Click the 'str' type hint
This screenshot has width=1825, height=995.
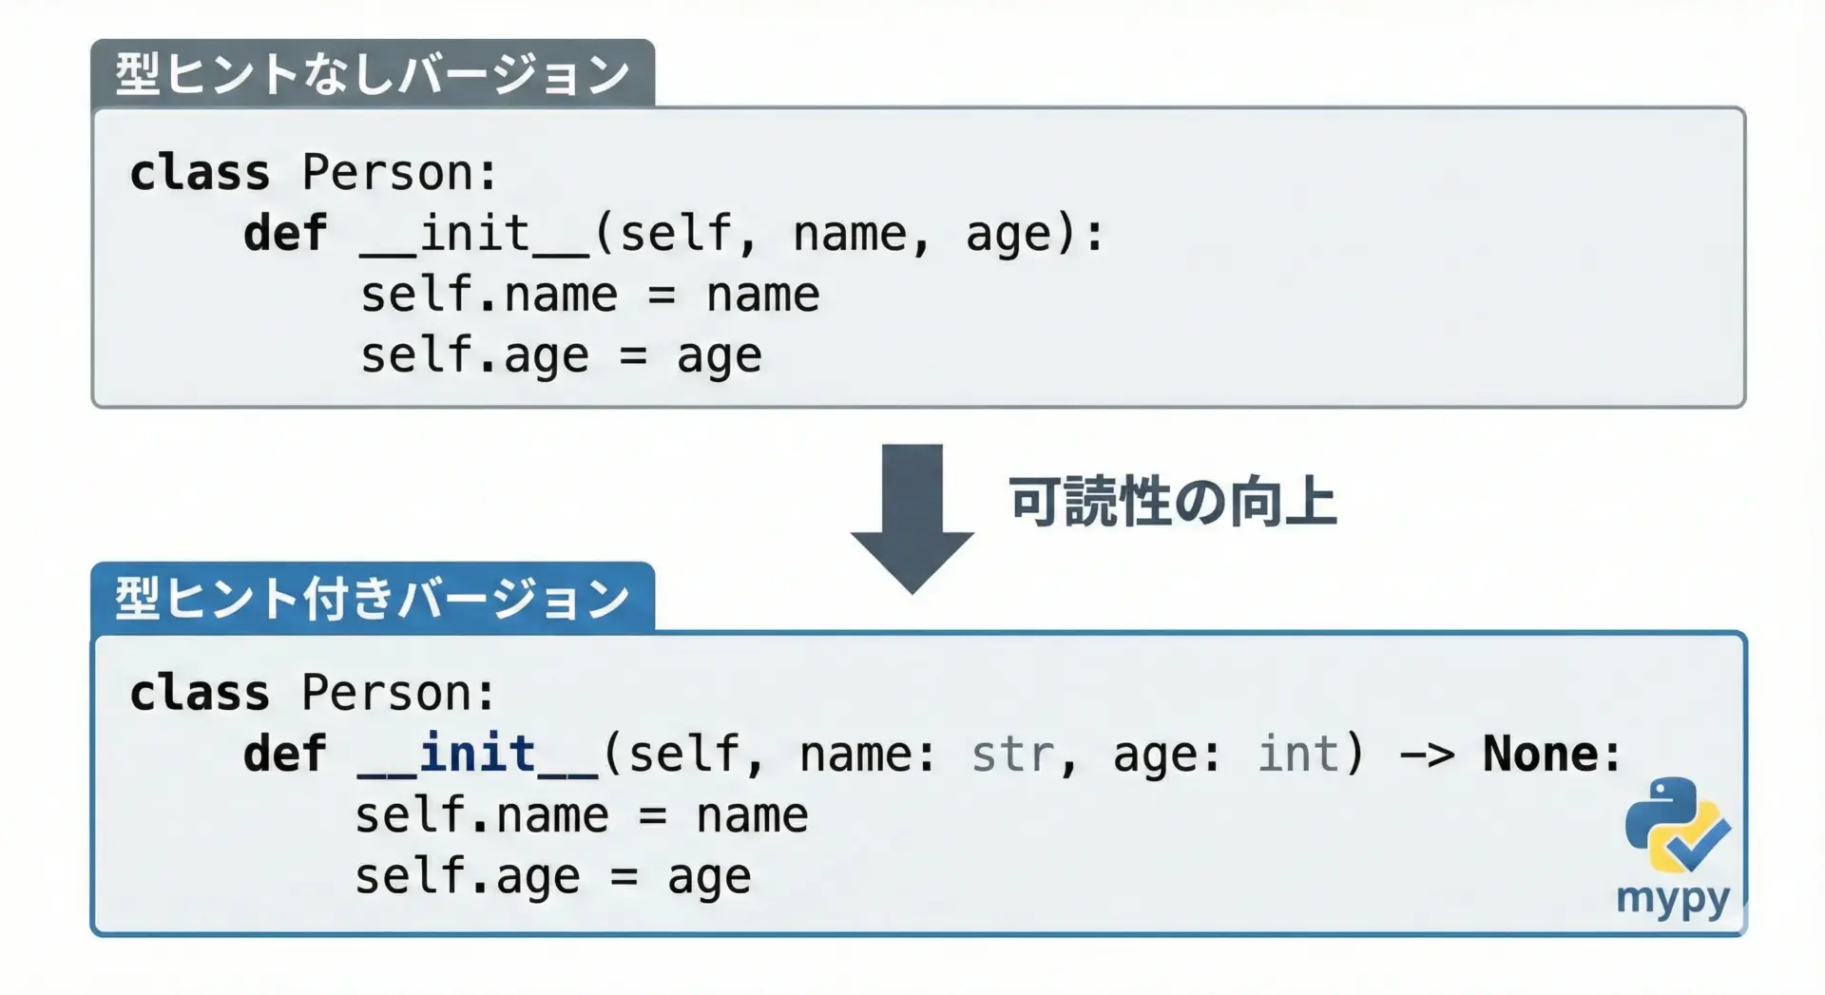(x=1013, y=755)
